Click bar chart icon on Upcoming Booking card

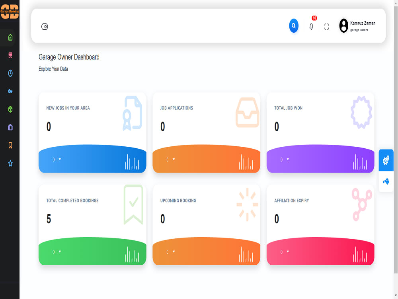tap(246, 254)
